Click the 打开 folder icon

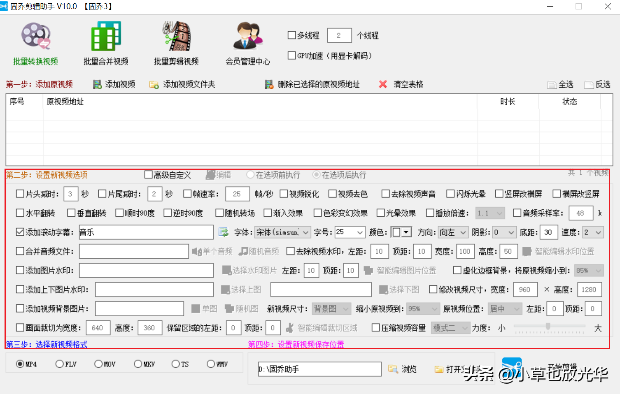pos(439,369)
